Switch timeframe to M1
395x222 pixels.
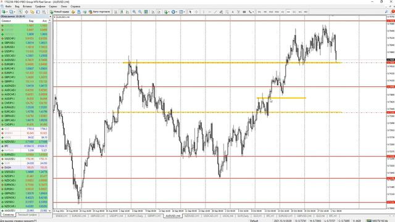[x=259, y=12]
